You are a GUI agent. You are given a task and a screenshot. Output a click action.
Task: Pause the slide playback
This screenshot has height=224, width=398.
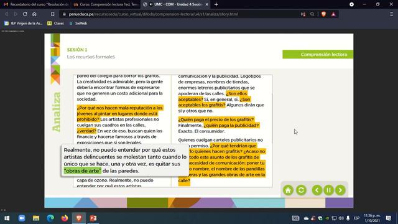[x=328, y=190]
